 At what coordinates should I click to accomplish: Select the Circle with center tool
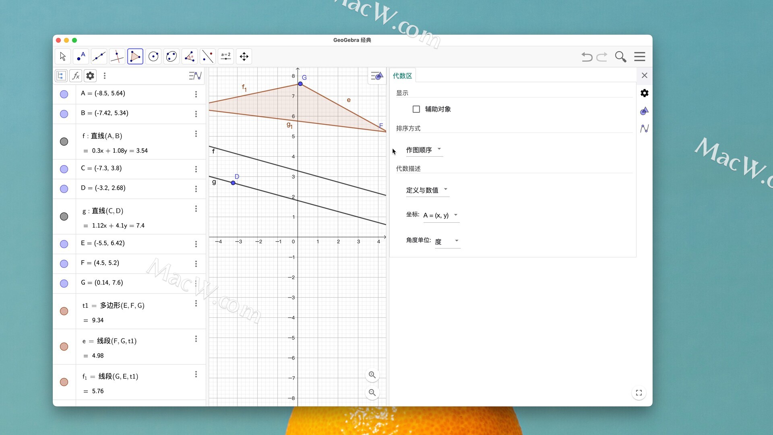(x=153, y=56)
